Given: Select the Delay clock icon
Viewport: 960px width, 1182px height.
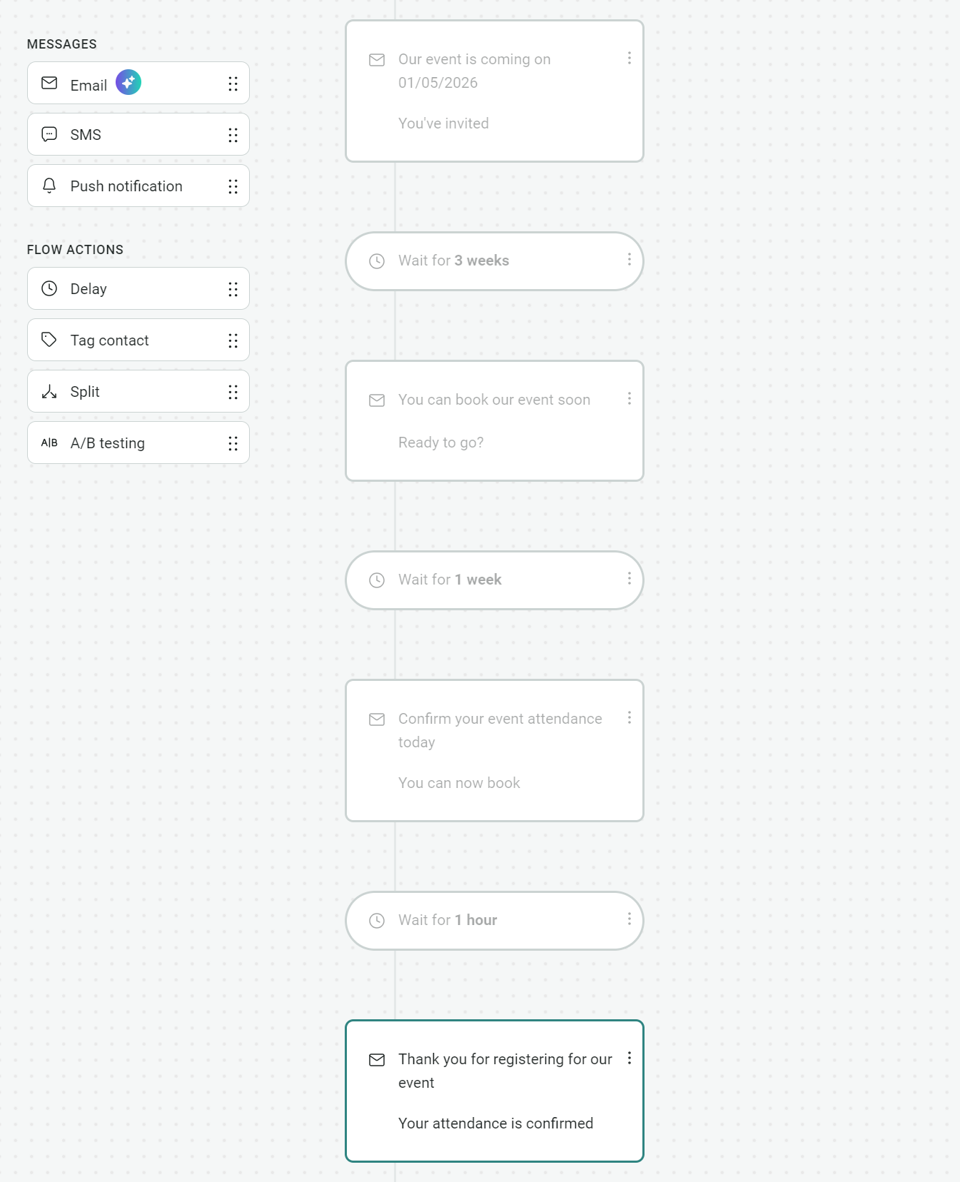Looking at the screenshot, I should click(49, 288).
